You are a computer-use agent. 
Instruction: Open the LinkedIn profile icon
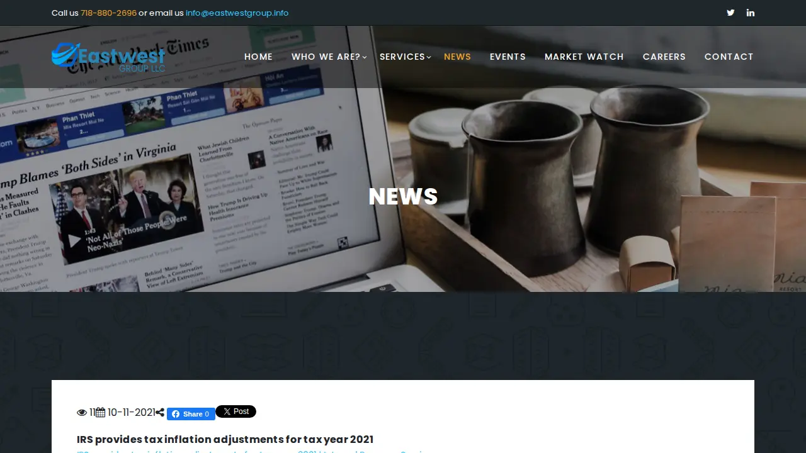point(751,13)
